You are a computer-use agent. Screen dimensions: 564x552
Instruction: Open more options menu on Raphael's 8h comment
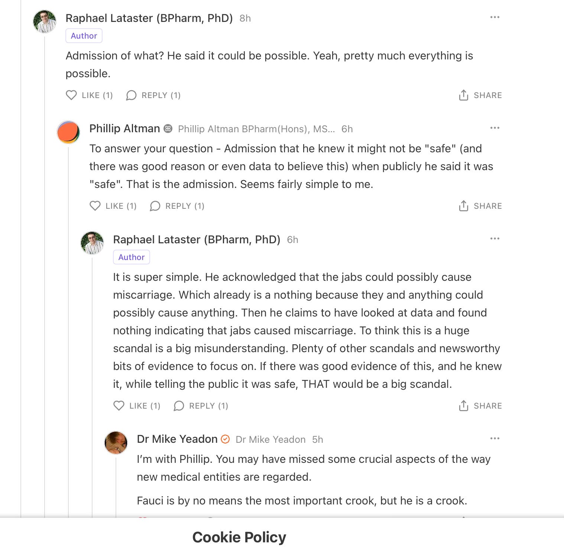pos(495,17)
